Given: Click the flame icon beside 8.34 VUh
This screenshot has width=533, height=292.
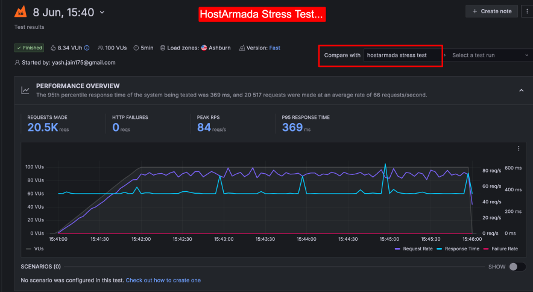Looking at the screenshot, I should (53, 48).
